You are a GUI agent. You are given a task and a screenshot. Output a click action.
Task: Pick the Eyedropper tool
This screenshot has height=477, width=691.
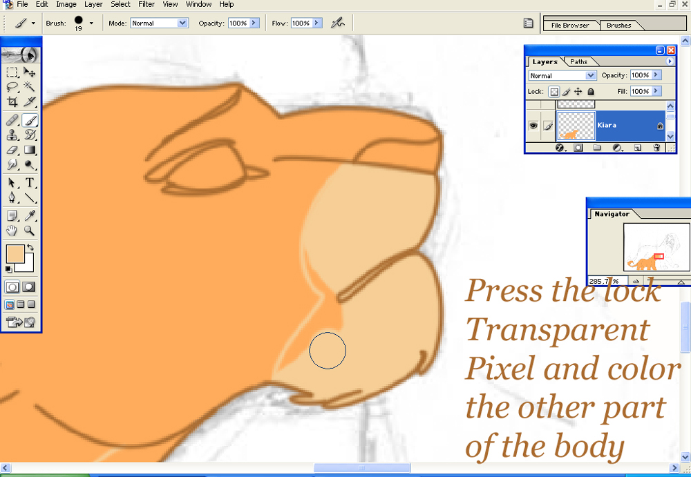click(x=30, y=215)
